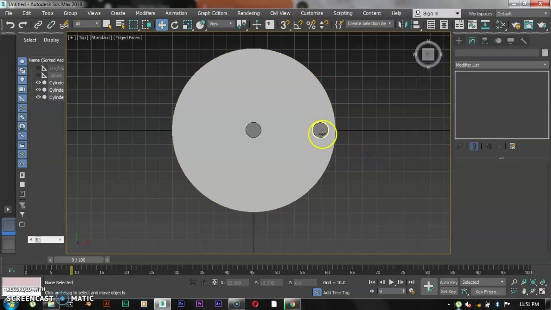
Task: Toggle visibility of the third Cylinder object
Action: click(x=38, y=97)
